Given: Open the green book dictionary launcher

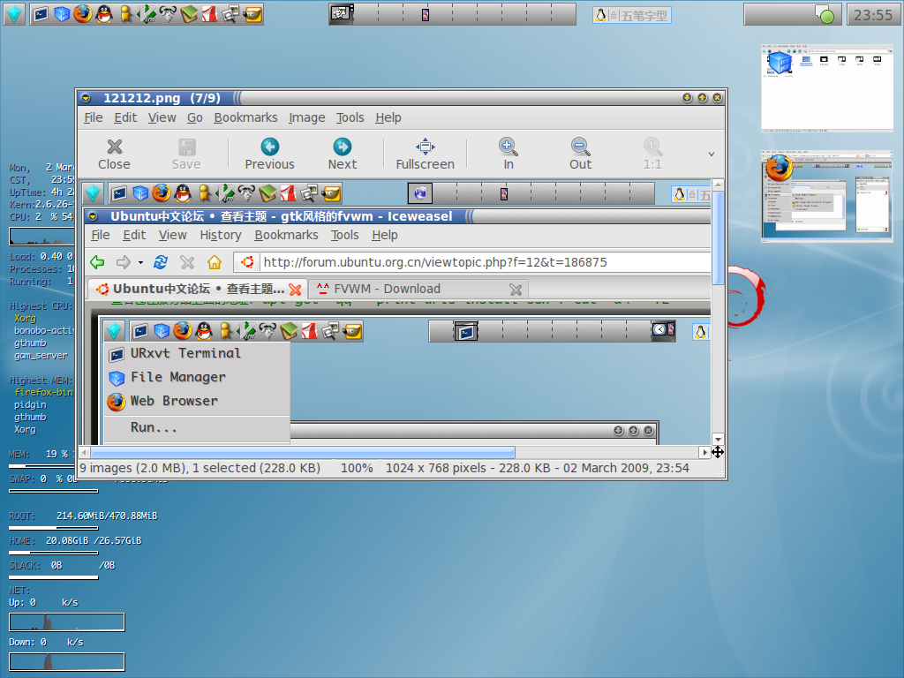Looking at the screenshot, I should point(189,14).
